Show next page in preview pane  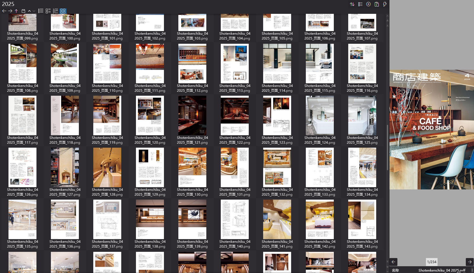pos(469,262)
